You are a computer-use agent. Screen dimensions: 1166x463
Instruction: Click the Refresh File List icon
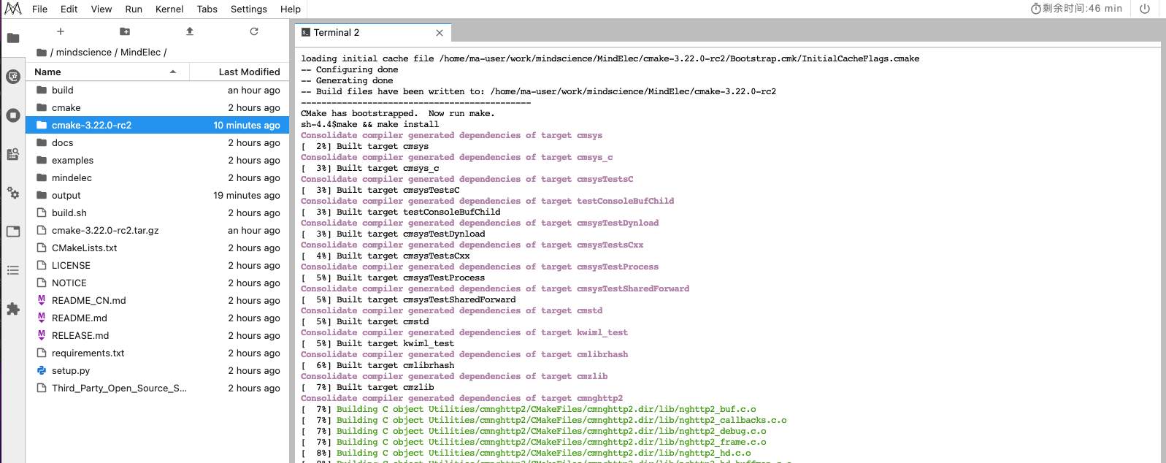[254, 31]
